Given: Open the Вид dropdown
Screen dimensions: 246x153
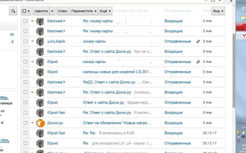Looking at the screenshot, I should [218, 11].
